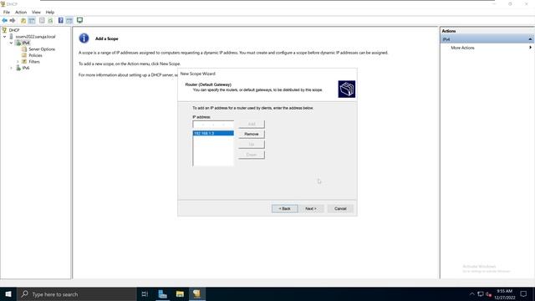The width and height of the screenshot is (535, 301).
Task: Open the Windows Start menu
Action: (8, 293)
